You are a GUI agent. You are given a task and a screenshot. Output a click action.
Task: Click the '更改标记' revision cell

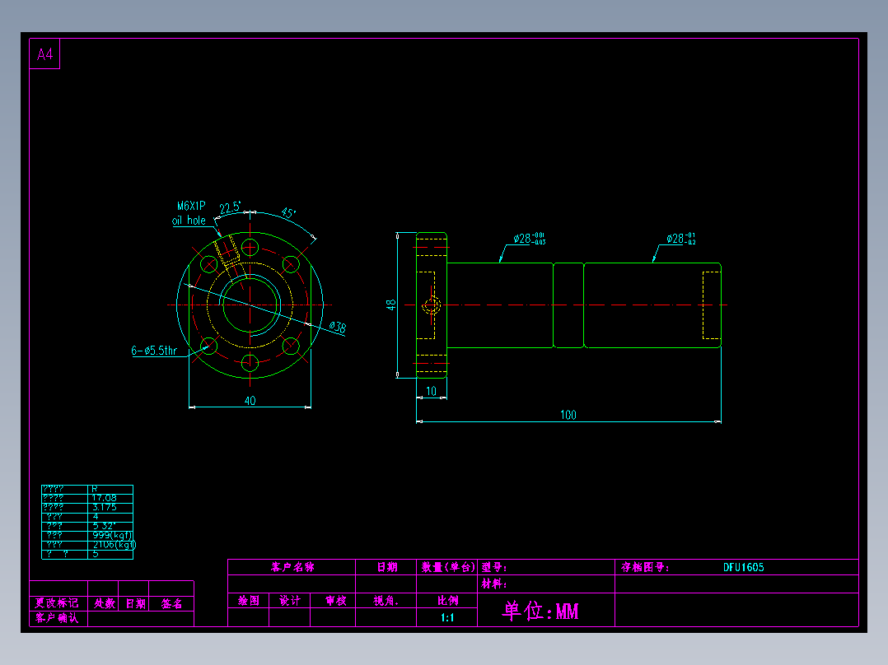click(57, 603)
